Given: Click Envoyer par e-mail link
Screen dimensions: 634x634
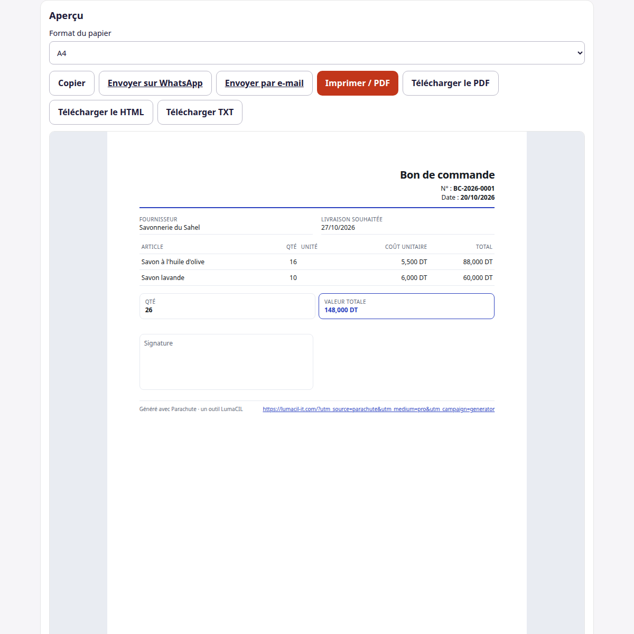Looking at the screenshot, I should pyautogui.click(x=264, y=83).
